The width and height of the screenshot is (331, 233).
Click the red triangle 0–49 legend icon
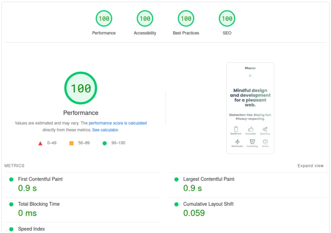tap(40, 143)
